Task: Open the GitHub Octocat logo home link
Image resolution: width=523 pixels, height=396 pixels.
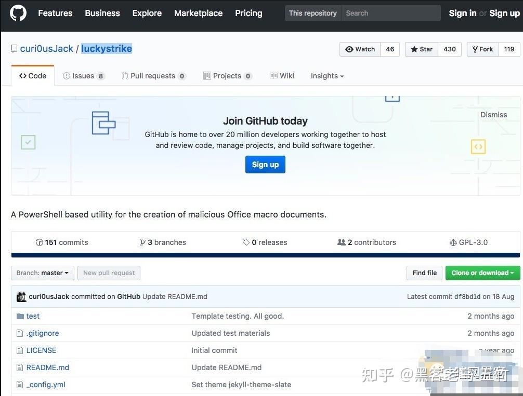Action: [x=18, y=13]
